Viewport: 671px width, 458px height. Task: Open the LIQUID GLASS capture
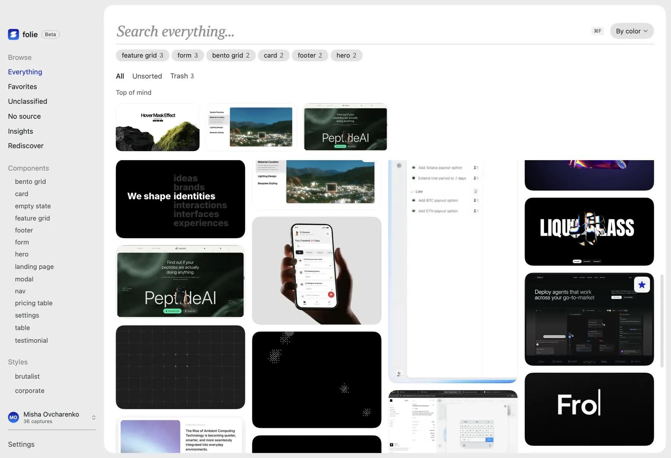(x=589, y=232)
